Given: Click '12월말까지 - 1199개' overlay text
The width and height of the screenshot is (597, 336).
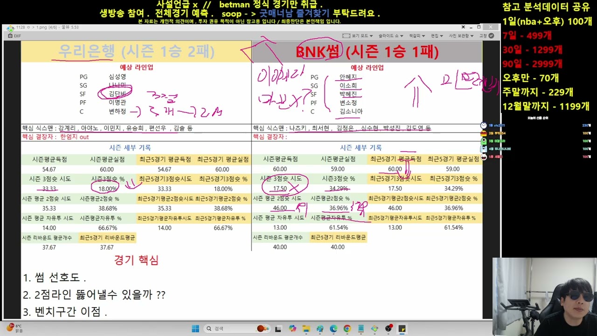Looking at the screenshot, I should click(x=546, y=106).
